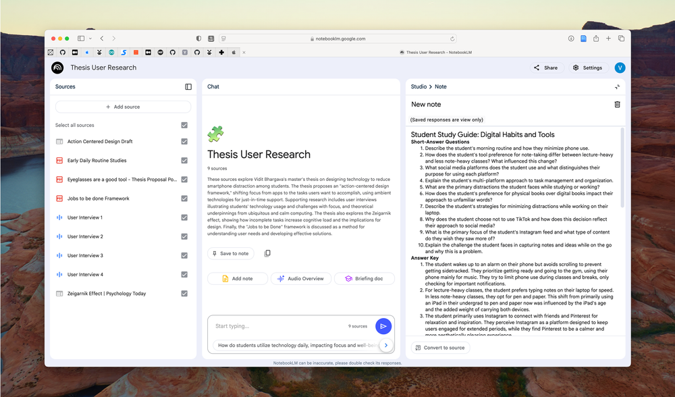Open the Safari sidebar dropdown chevron
The height and width of the screenshot is (397, 675).
90,38
